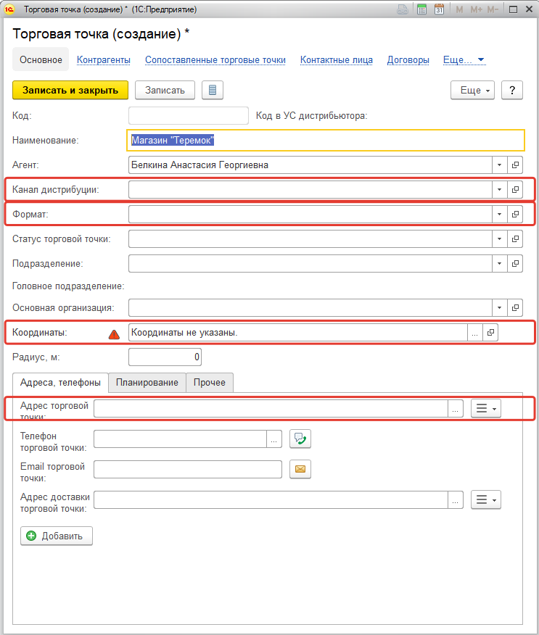
Task: Click into the Радиус, м input field
Action: click(x=165, y=357)
